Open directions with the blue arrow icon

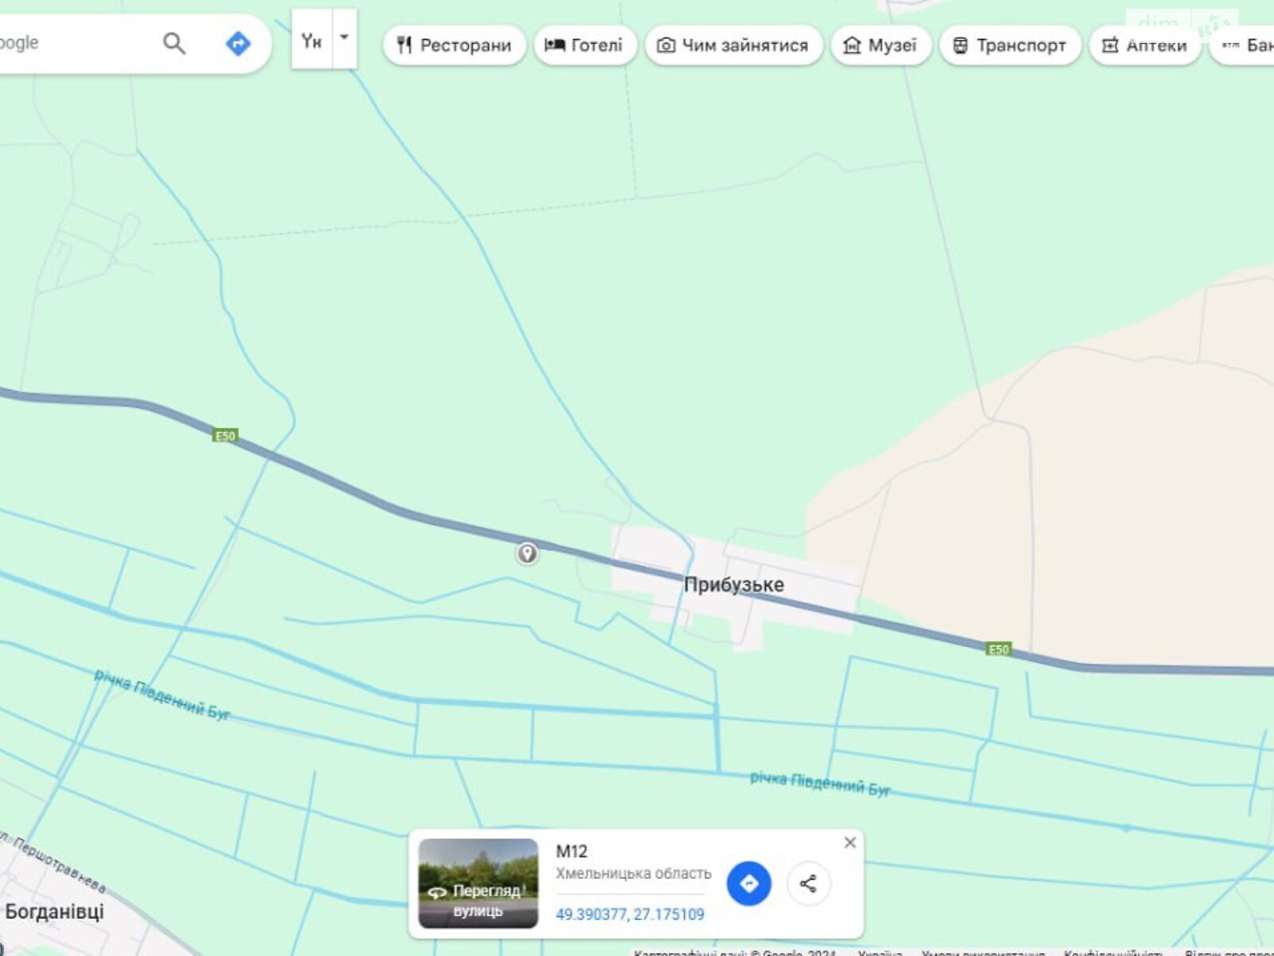click(238, 43)
